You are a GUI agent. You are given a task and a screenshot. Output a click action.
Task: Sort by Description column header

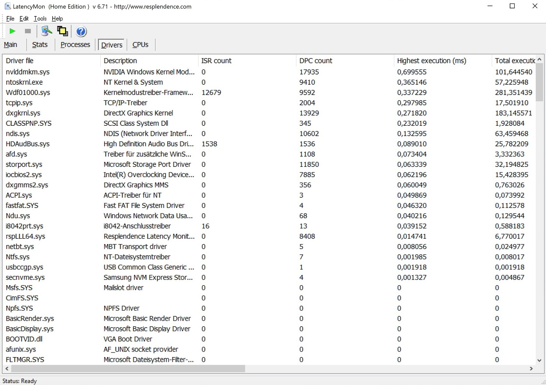[149, 61]
